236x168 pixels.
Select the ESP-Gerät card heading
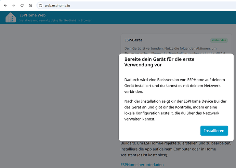[x=133, y=40]
